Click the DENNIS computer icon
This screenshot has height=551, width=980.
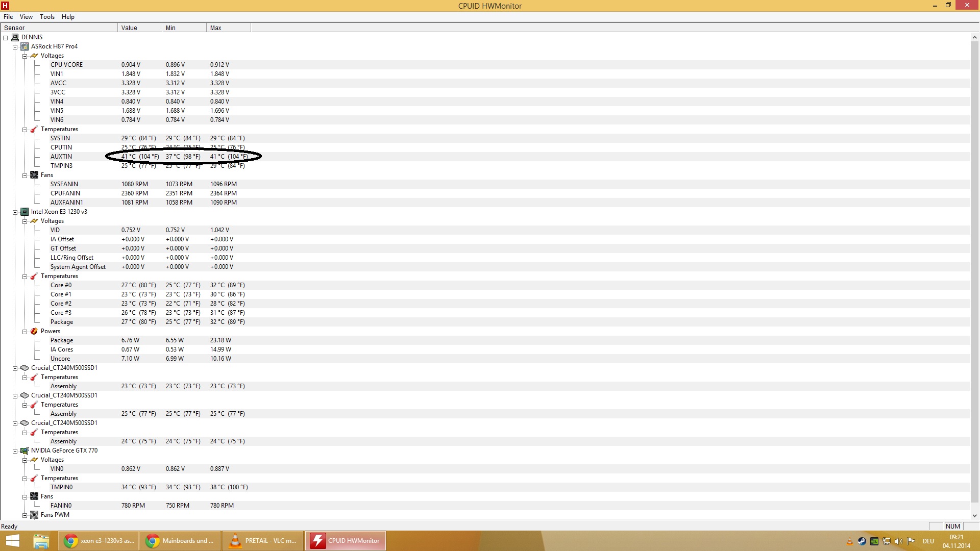point(15,37)
